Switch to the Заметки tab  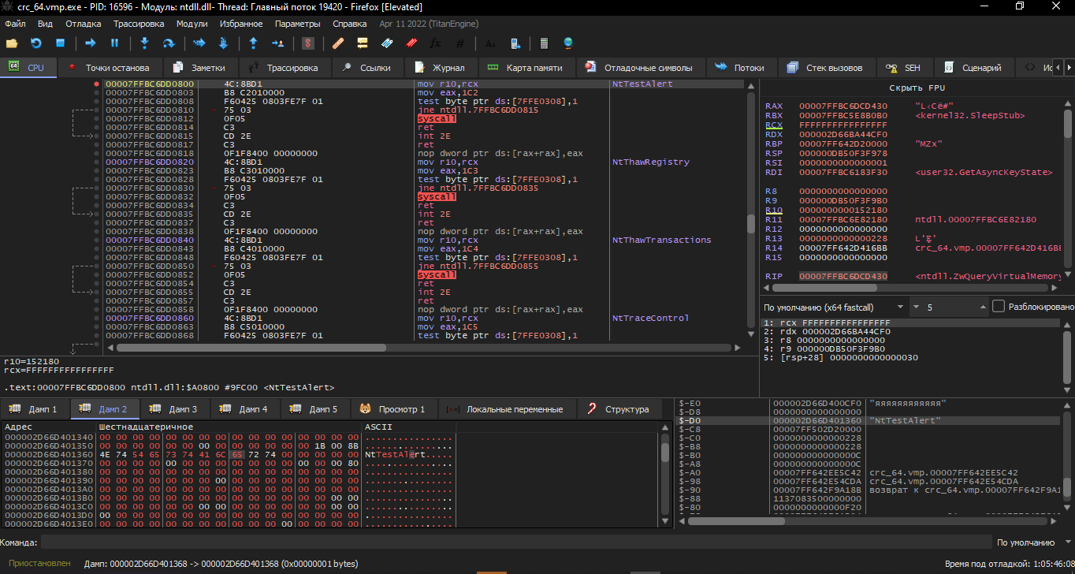pos(201,68)
